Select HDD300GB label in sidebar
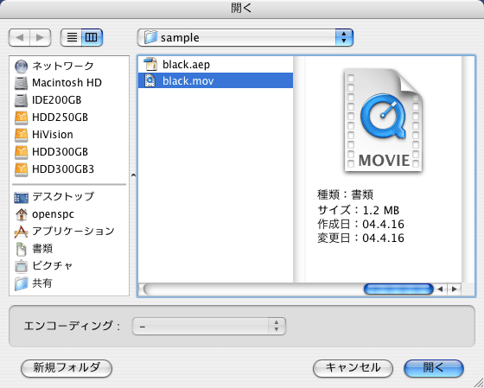The image size is (484, 388). [x=60, y=152]
